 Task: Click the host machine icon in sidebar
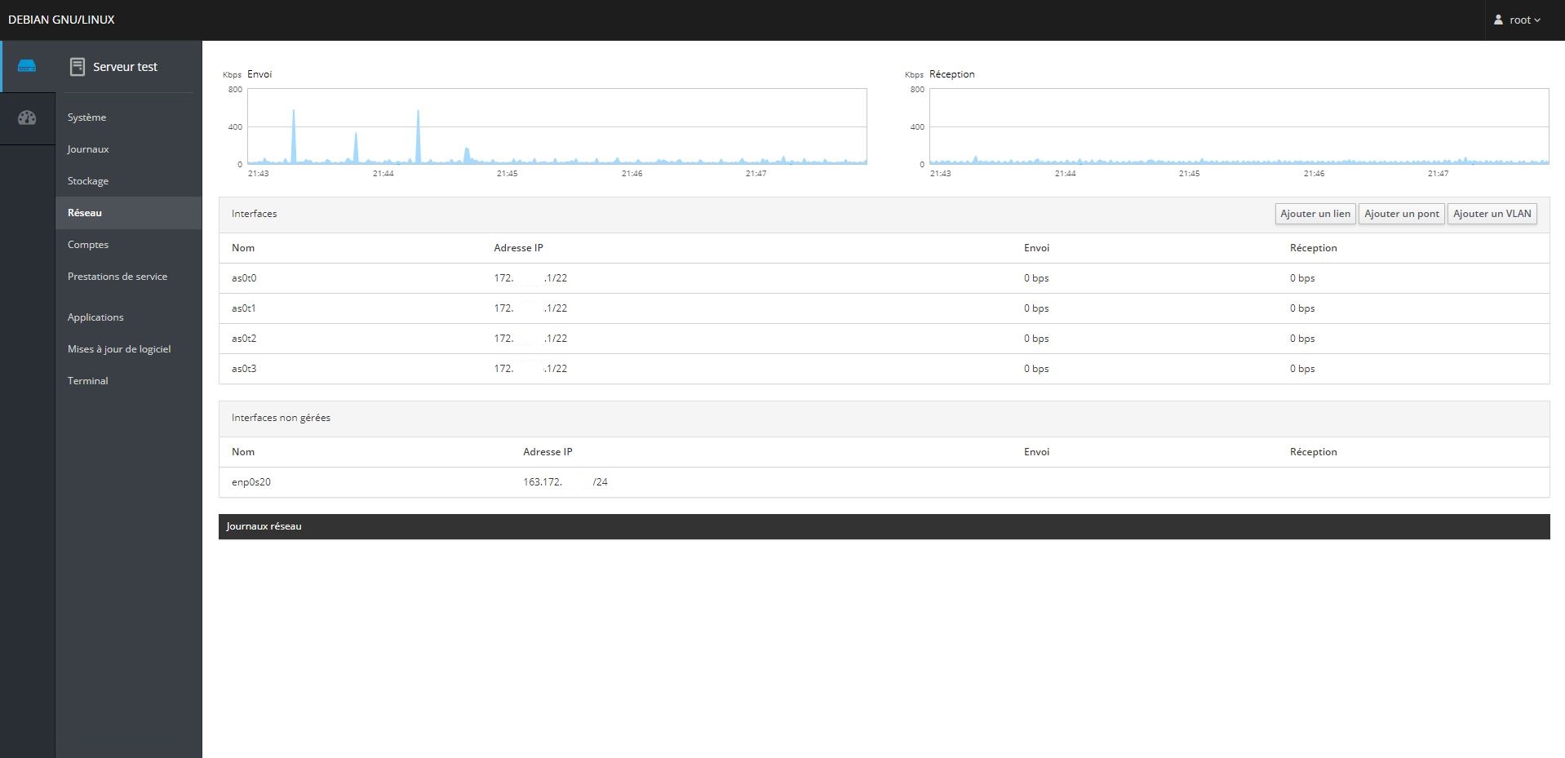click(x=27, y=66)
